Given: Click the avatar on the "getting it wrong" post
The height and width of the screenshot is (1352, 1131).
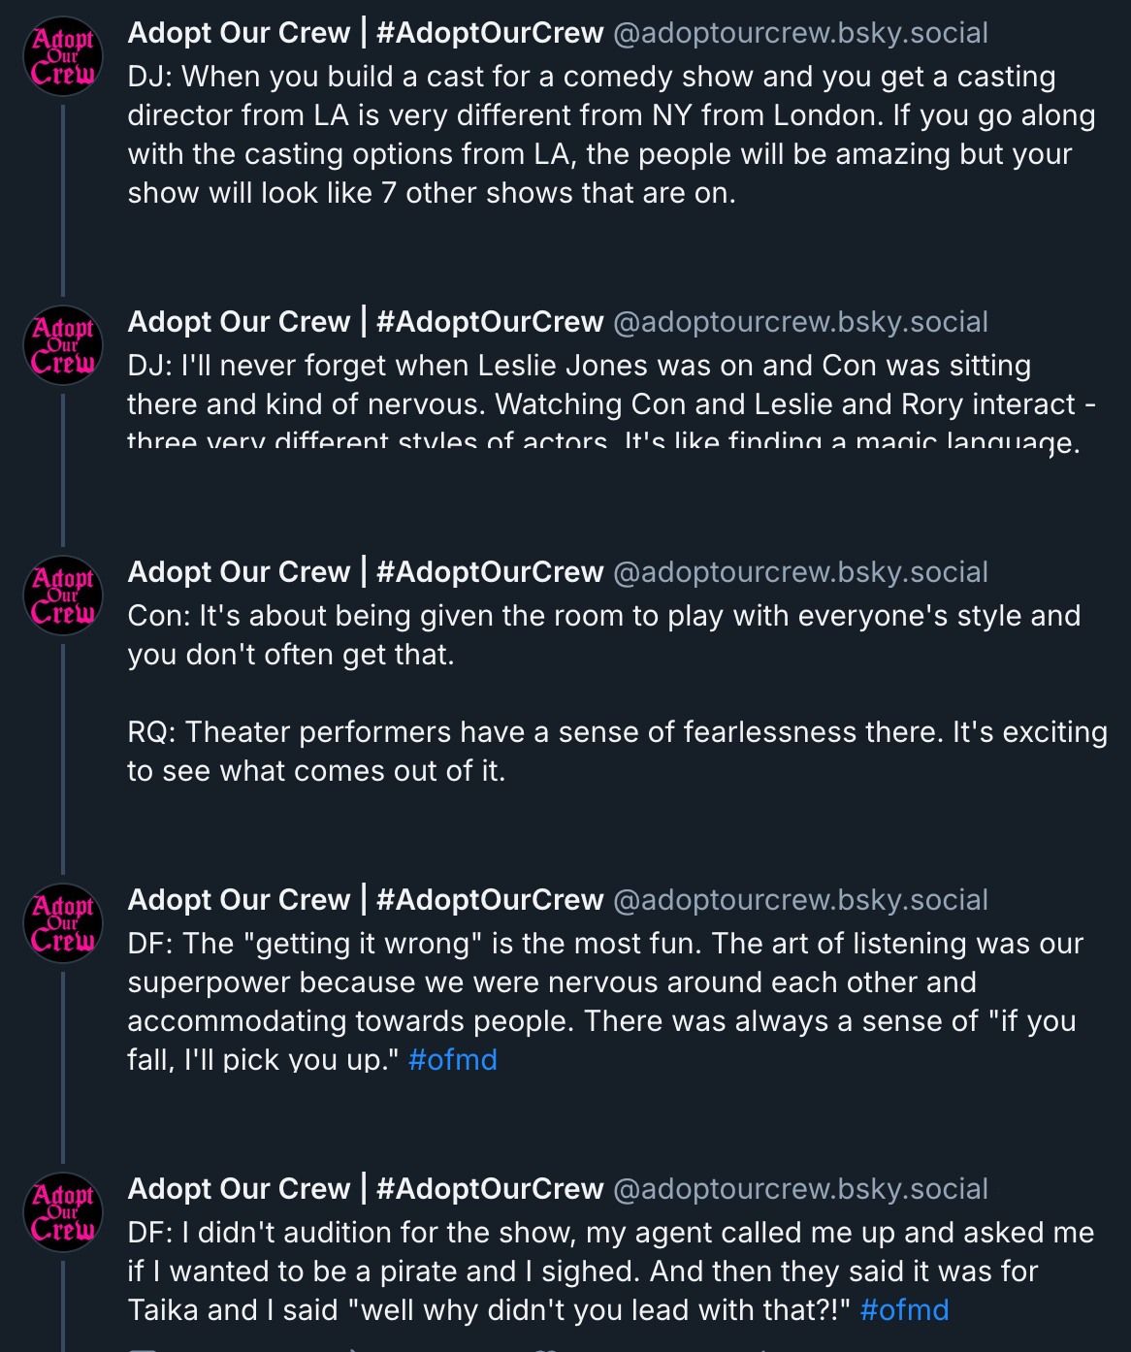Looking at the screenshot, I should 63,923.
